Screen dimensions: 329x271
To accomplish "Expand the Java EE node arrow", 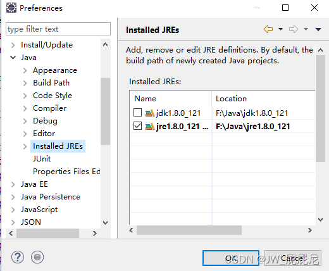I will 13,184.
